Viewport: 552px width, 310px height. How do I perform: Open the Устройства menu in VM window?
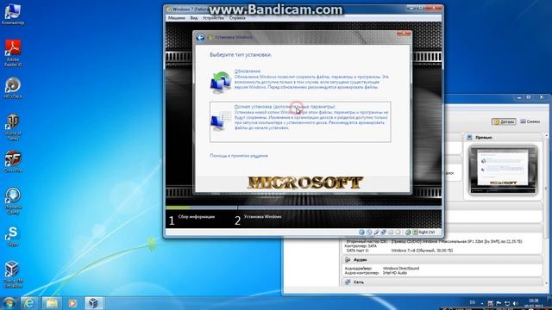pyautogui.click(x=213, y=18)
